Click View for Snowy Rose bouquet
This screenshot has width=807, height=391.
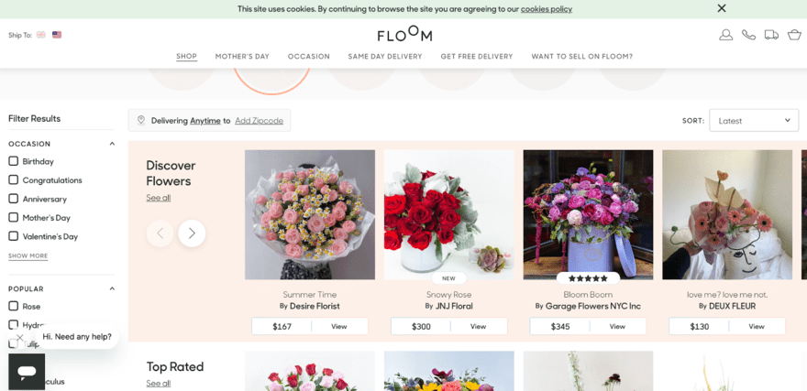point(478,326)
